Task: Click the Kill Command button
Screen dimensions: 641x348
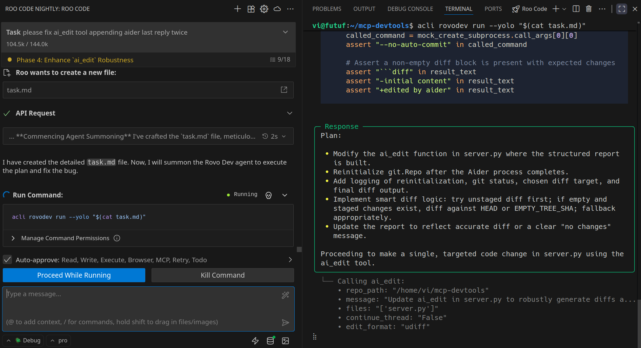Action: pos(223,275)
